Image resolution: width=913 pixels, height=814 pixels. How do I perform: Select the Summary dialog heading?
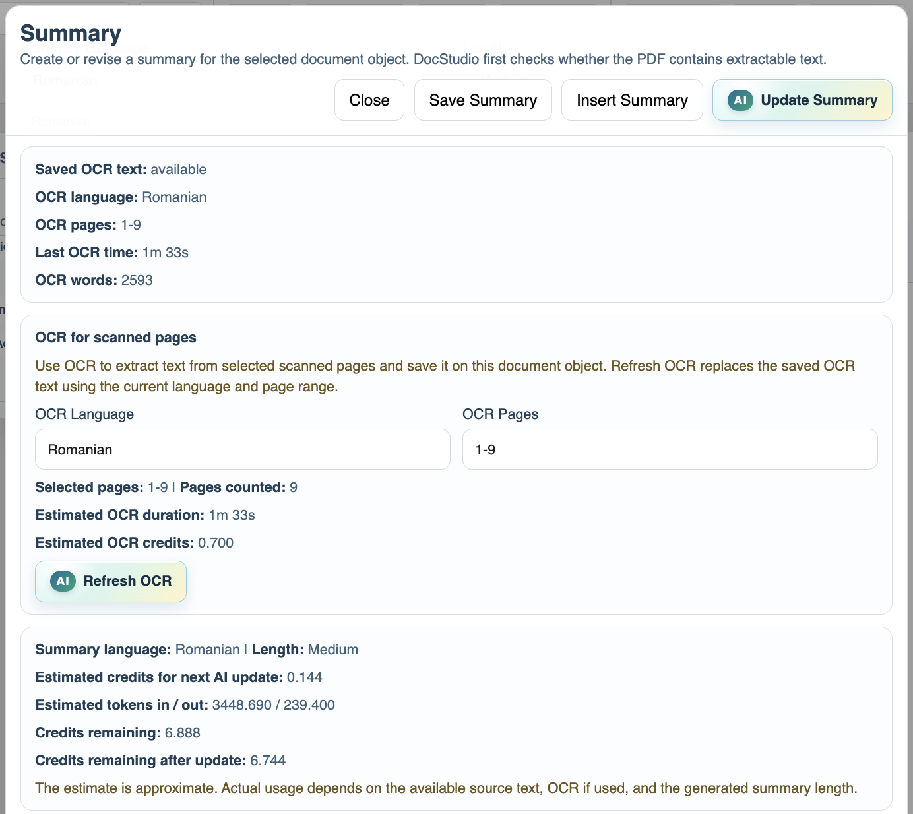[71, 33]
